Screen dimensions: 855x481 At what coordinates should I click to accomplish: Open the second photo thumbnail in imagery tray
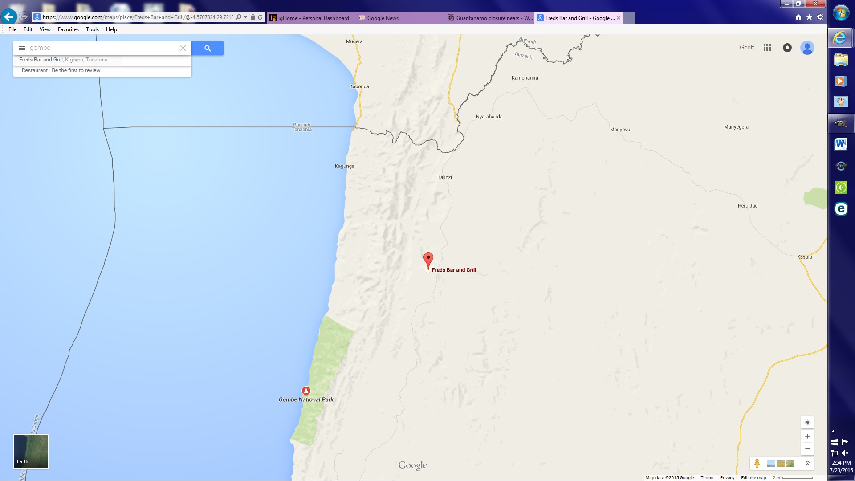(x=780, y=464)
